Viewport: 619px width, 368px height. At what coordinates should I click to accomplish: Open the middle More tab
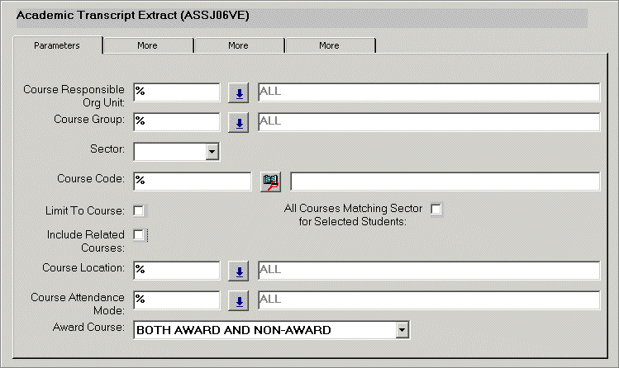coord(238,45)
